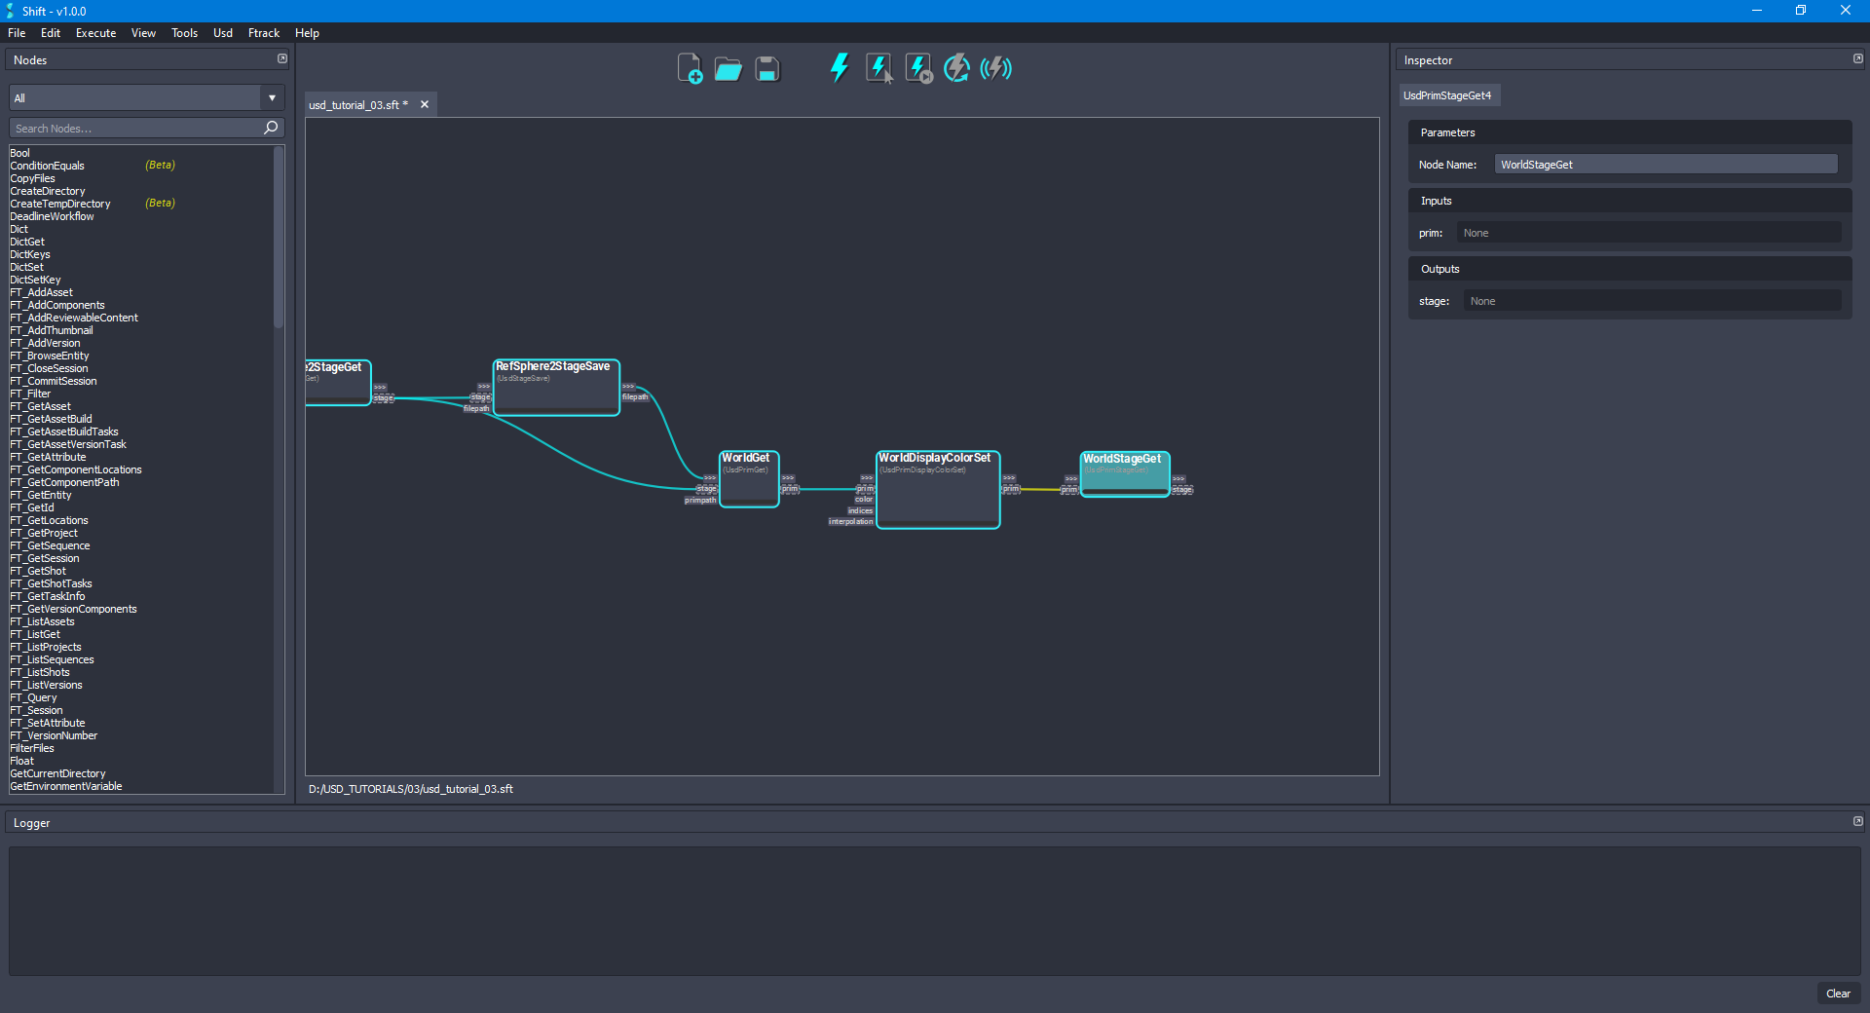
Task: Create a new graph with the new file icon
Action: coord(691,68)
